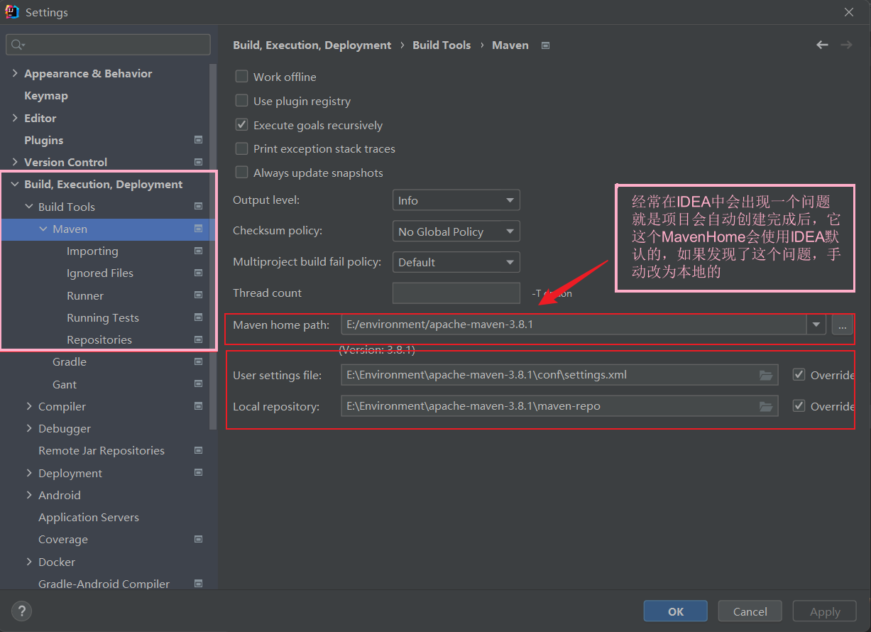
Task: Click the project-level icon next to the Maven breadcrumb
Action: pos(546,45)
